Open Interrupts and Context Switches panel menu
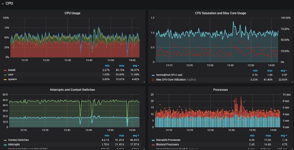294x150 pixels. pos(72,90)
